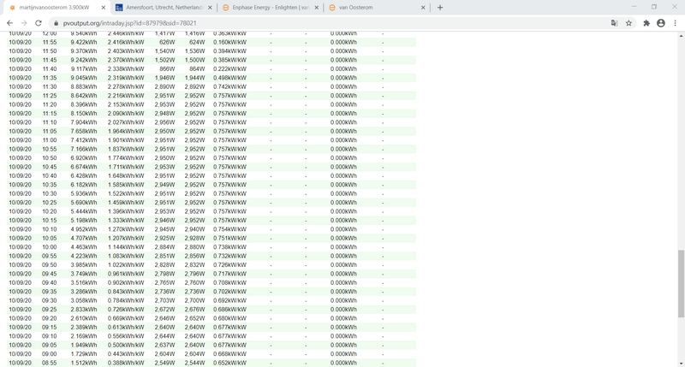Minimize the Chrome window
Screen dimensions: 685x367
(634, 7)
